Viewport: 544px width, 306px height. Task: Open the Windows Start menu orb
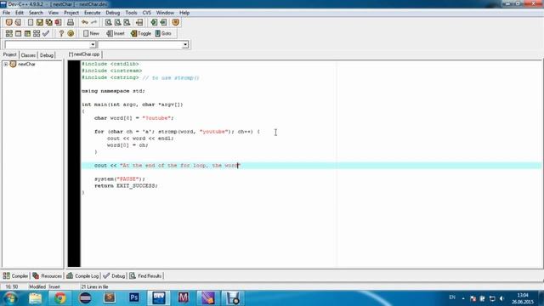click(10, 298)
